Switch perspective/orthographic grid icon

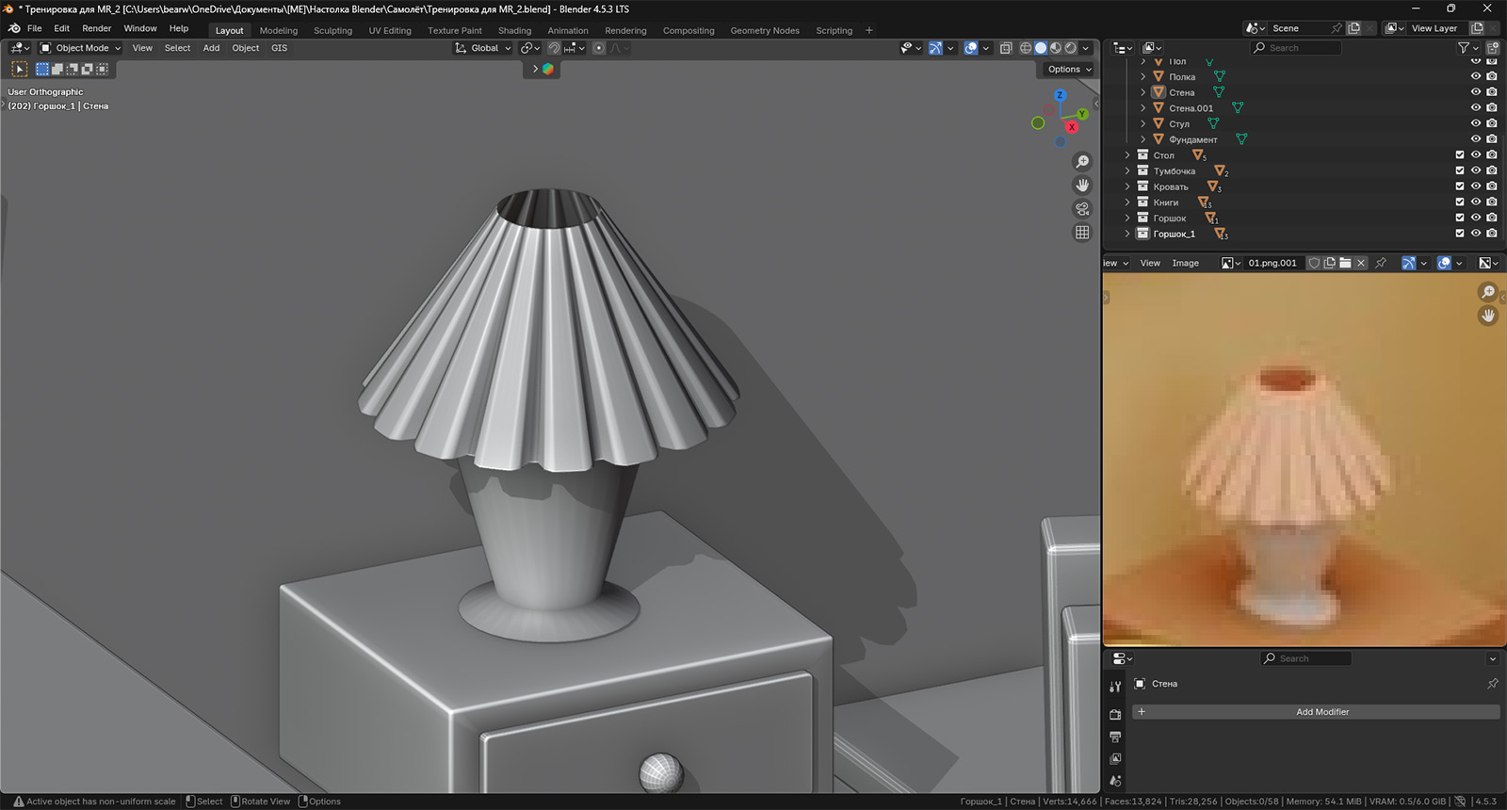(1082, 233)
